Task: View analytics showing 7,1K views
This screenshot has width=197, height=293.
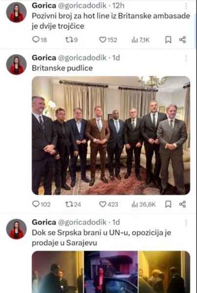Action: [140, 40]
